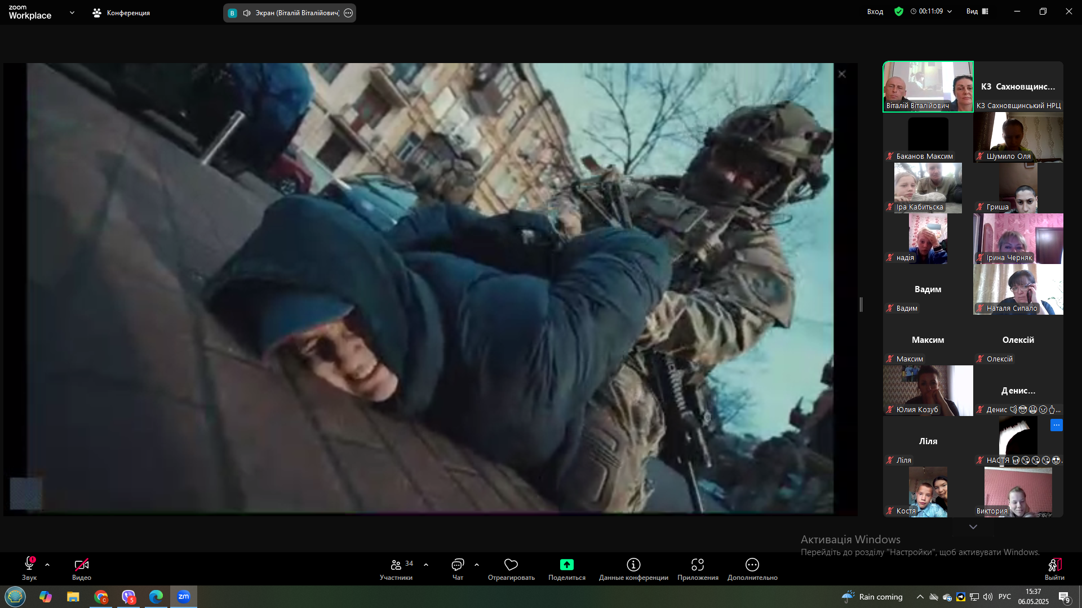This screenshot has height=608, width=1082.
Task: Turn on camera with Видео button
Action: coord(82,569)
